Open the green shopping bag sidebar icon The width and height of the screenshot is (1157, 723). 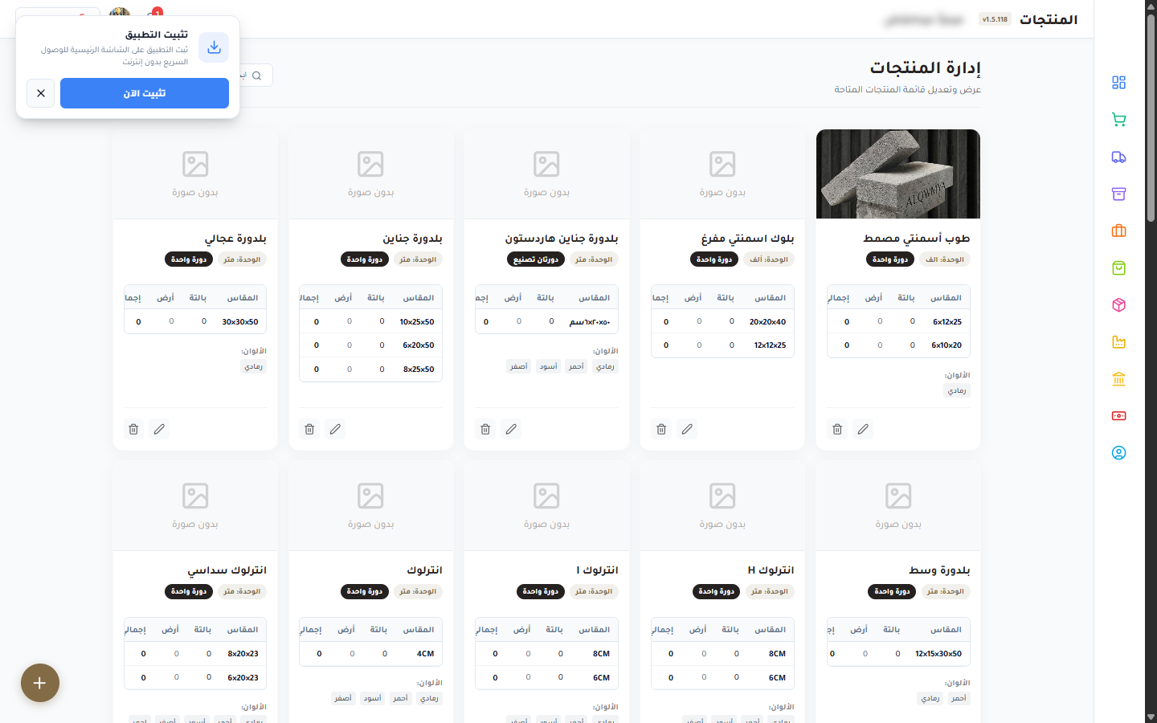pos(1118,268)
